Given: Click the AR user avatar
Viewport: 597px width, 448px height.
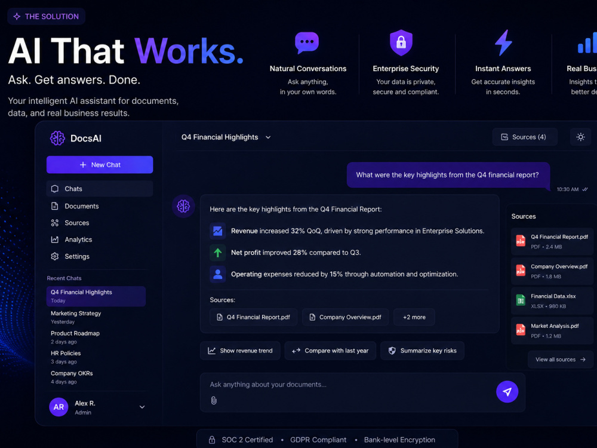Looking at the screenshot, I should (59, 407).
